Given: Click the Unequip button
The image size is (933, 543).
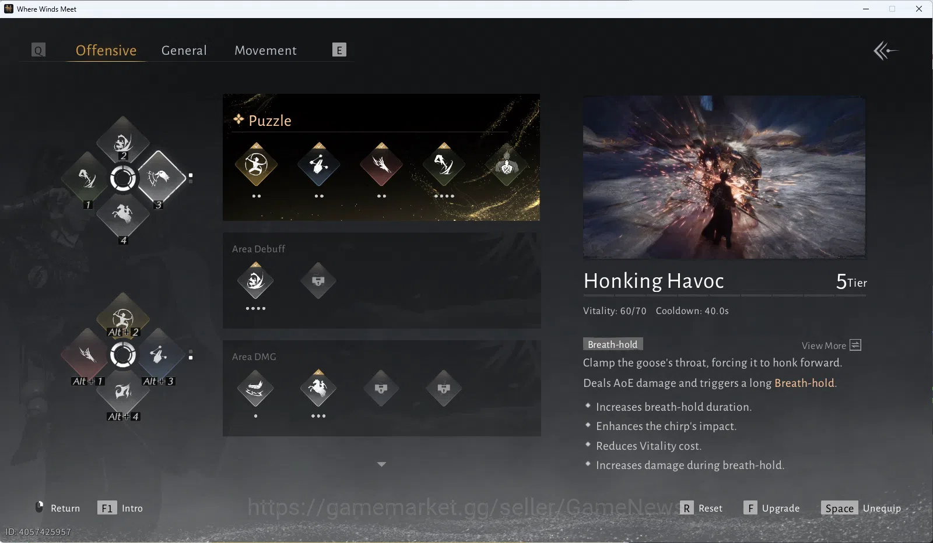Looking at the screenshot, I should (x=861, y=508).
